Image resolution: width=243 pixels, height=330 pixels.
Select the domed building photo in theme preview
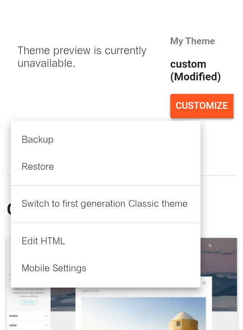point(144,314)
